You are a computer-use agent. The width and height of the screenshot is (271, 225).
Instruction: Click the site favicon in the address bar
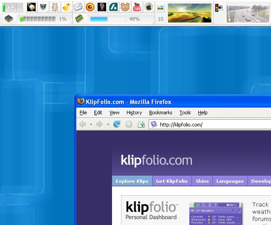click(x=154, y=124)
